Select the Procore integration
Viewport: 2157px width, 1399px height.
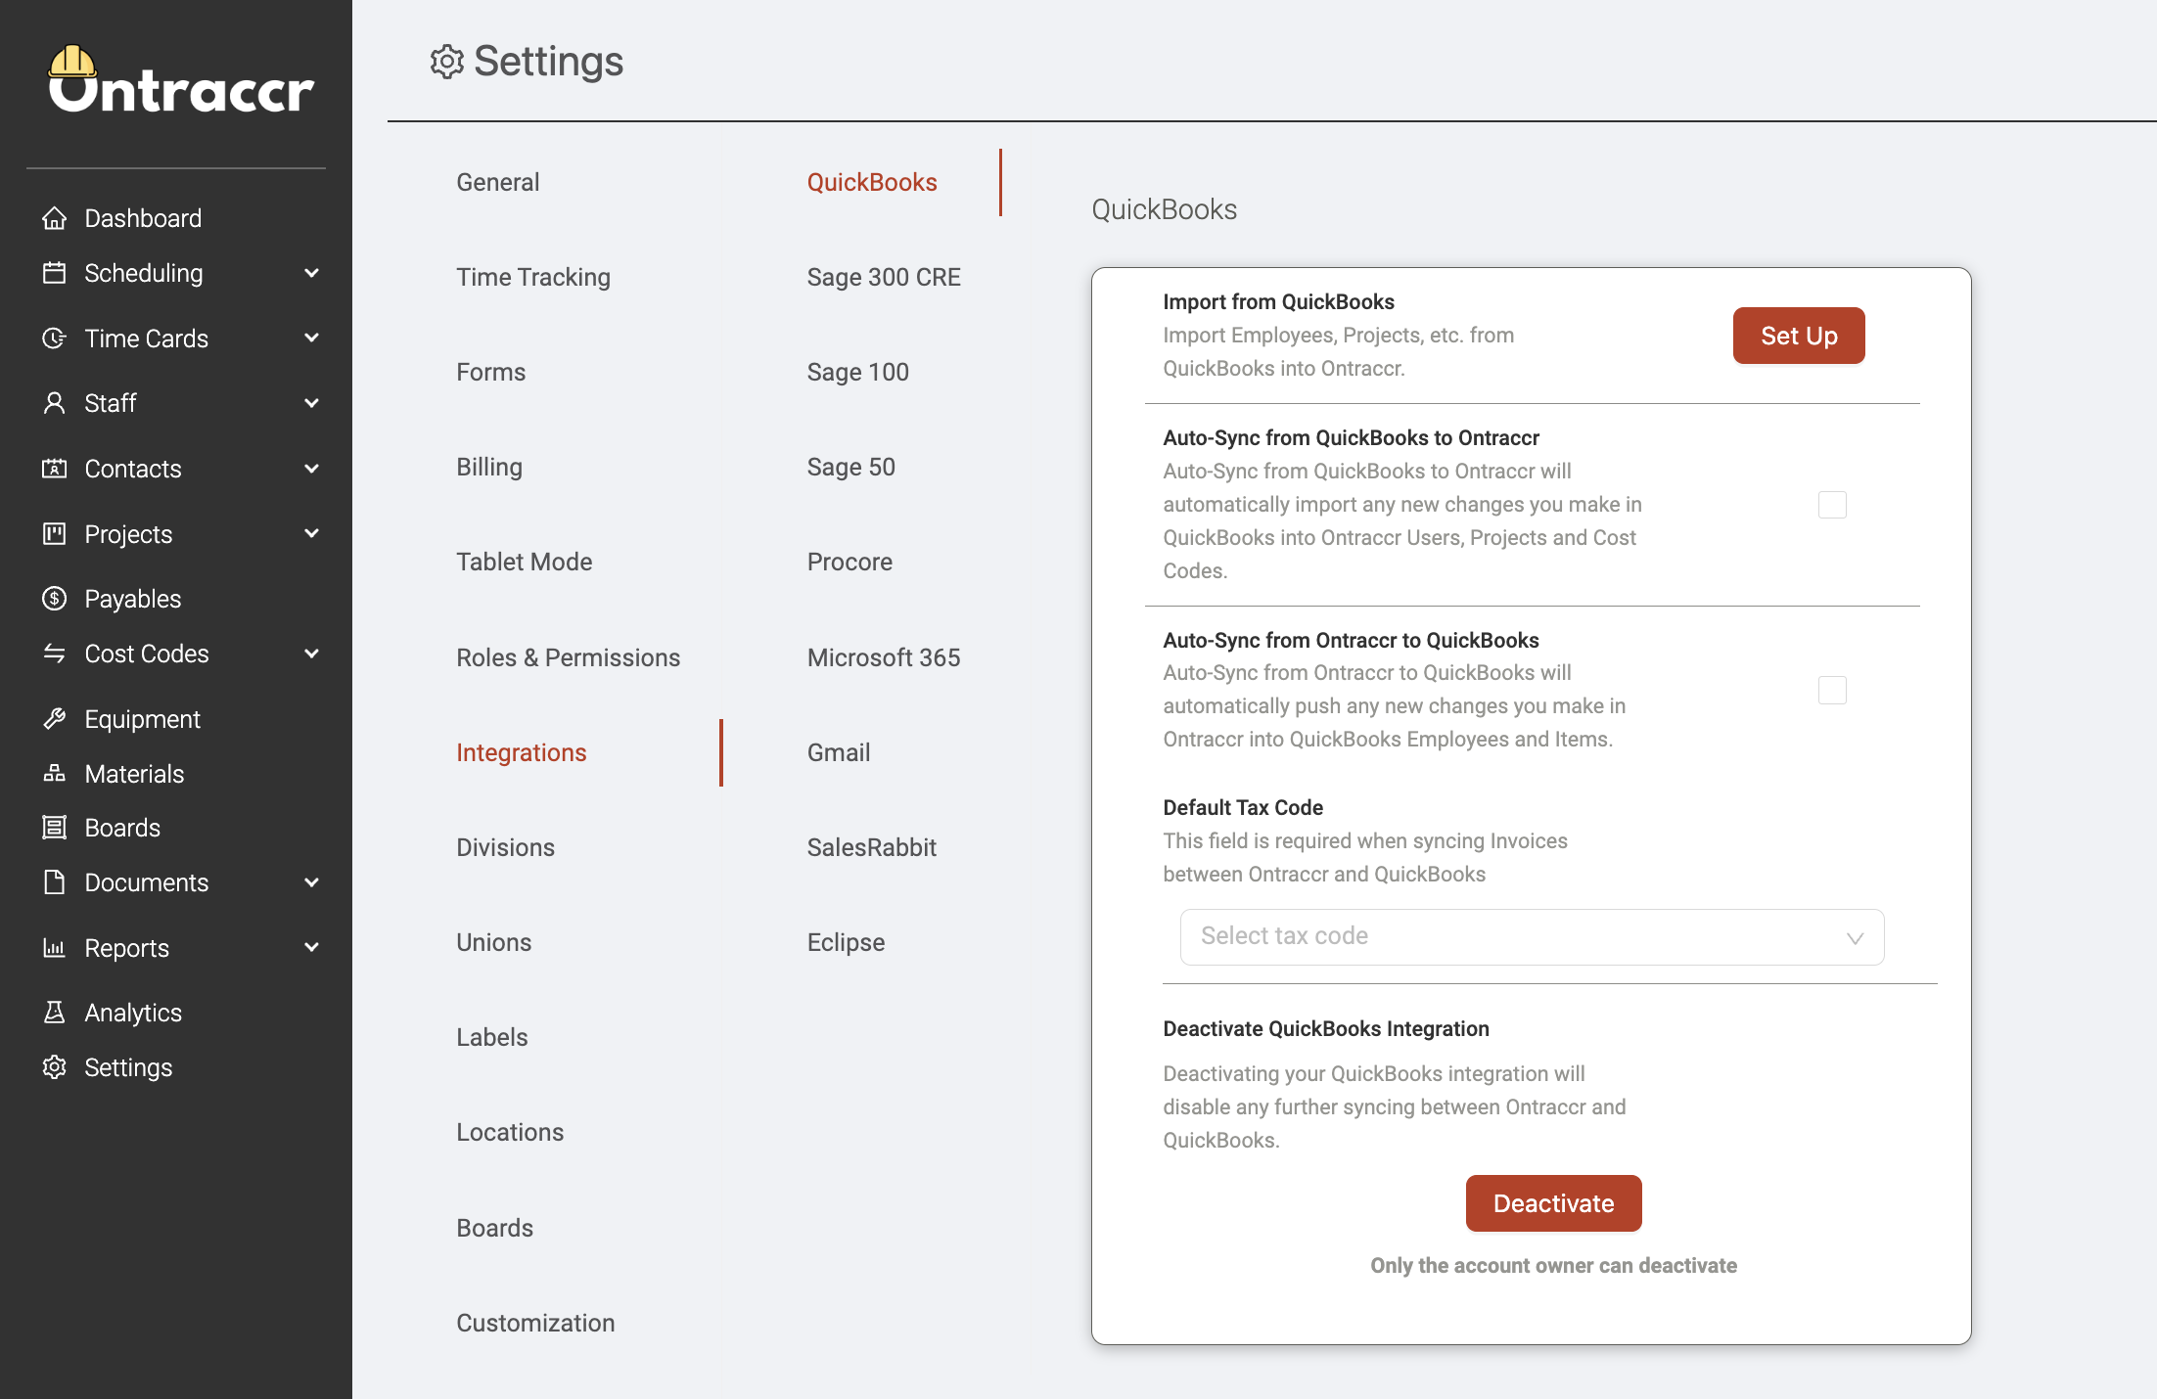[x=849, y=562]
